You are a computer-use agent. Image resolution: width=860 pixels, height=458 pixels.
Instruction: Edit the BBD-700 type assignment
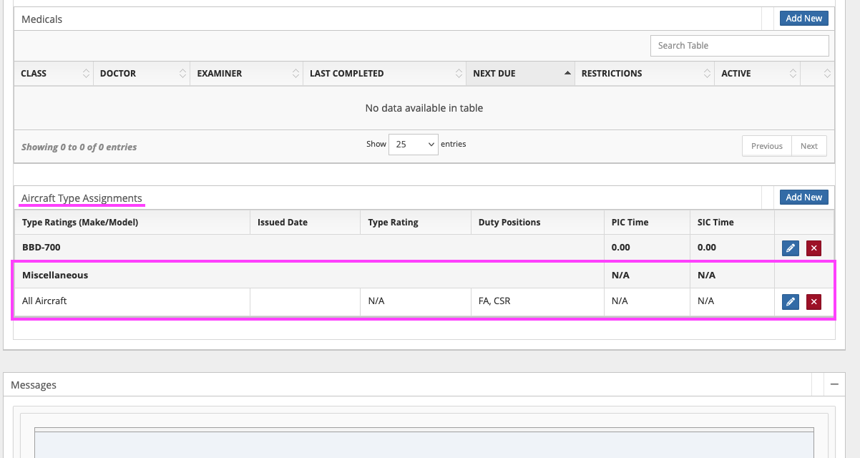point(790,248)
